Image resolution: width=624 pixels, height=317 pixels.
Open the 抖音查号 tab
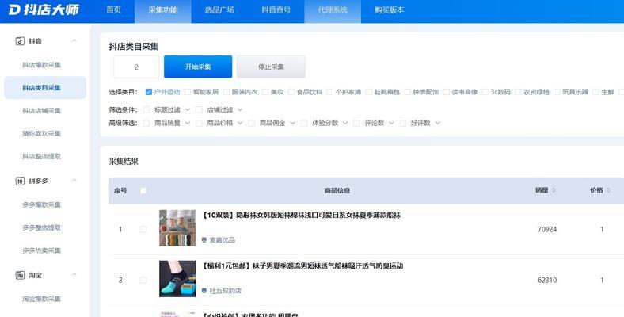276,10
